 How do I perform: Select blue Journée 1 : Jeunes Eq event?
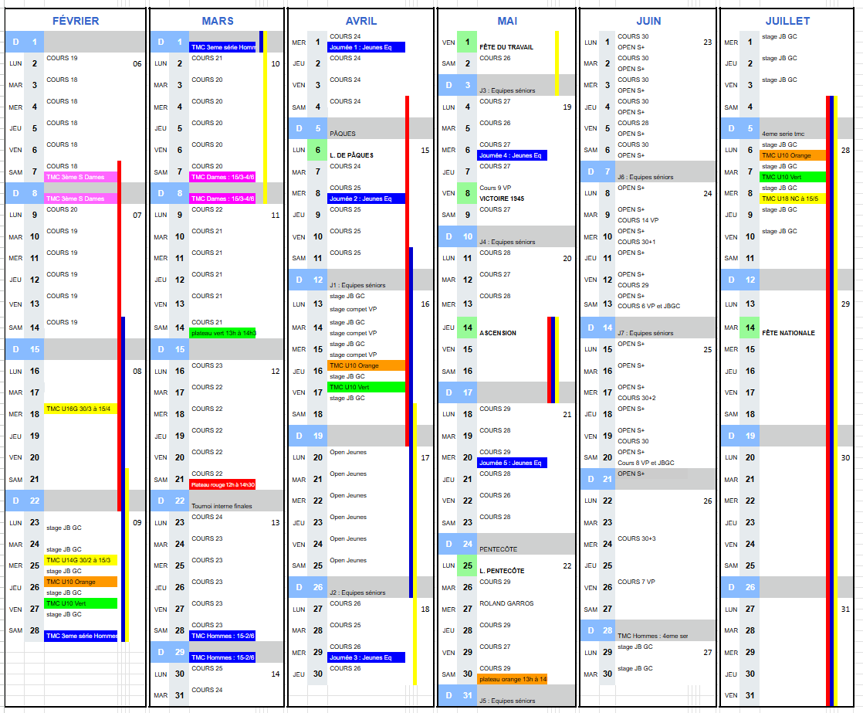(x=366, y=47)
